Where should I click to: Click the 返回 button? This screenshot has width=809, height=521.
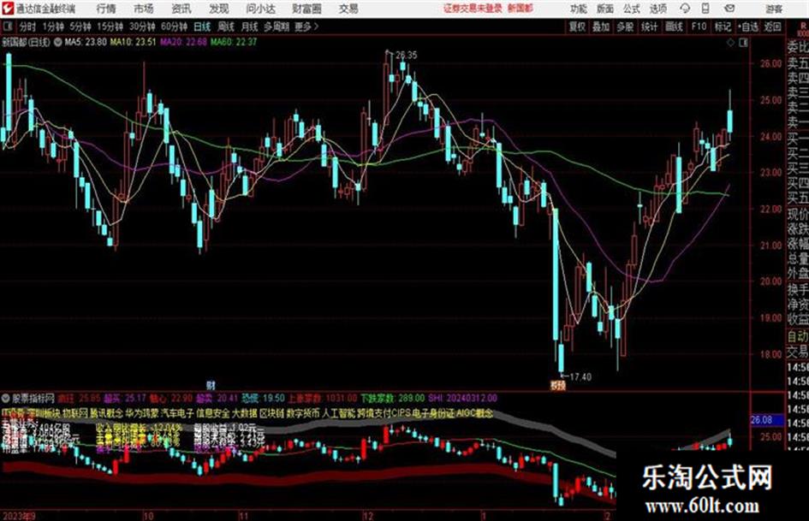(x=772, y=27)
